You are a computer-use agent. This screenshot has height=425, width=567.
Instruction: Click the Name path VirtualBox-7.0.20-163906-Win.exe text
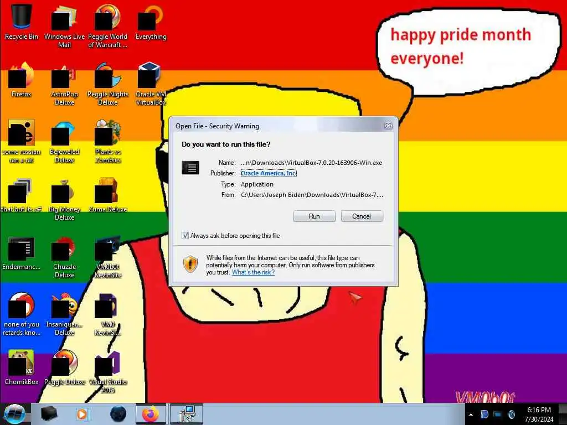[x=311, y=163]
